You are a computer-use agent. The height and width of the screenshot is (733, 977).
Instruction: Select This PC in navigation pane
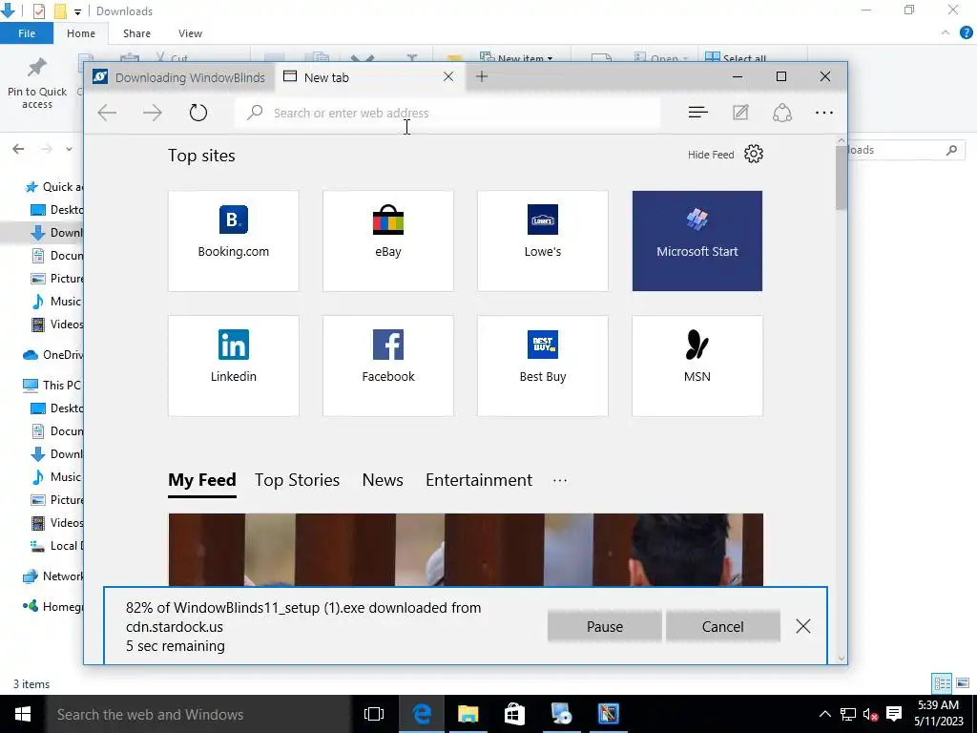[x=52, y=386]
